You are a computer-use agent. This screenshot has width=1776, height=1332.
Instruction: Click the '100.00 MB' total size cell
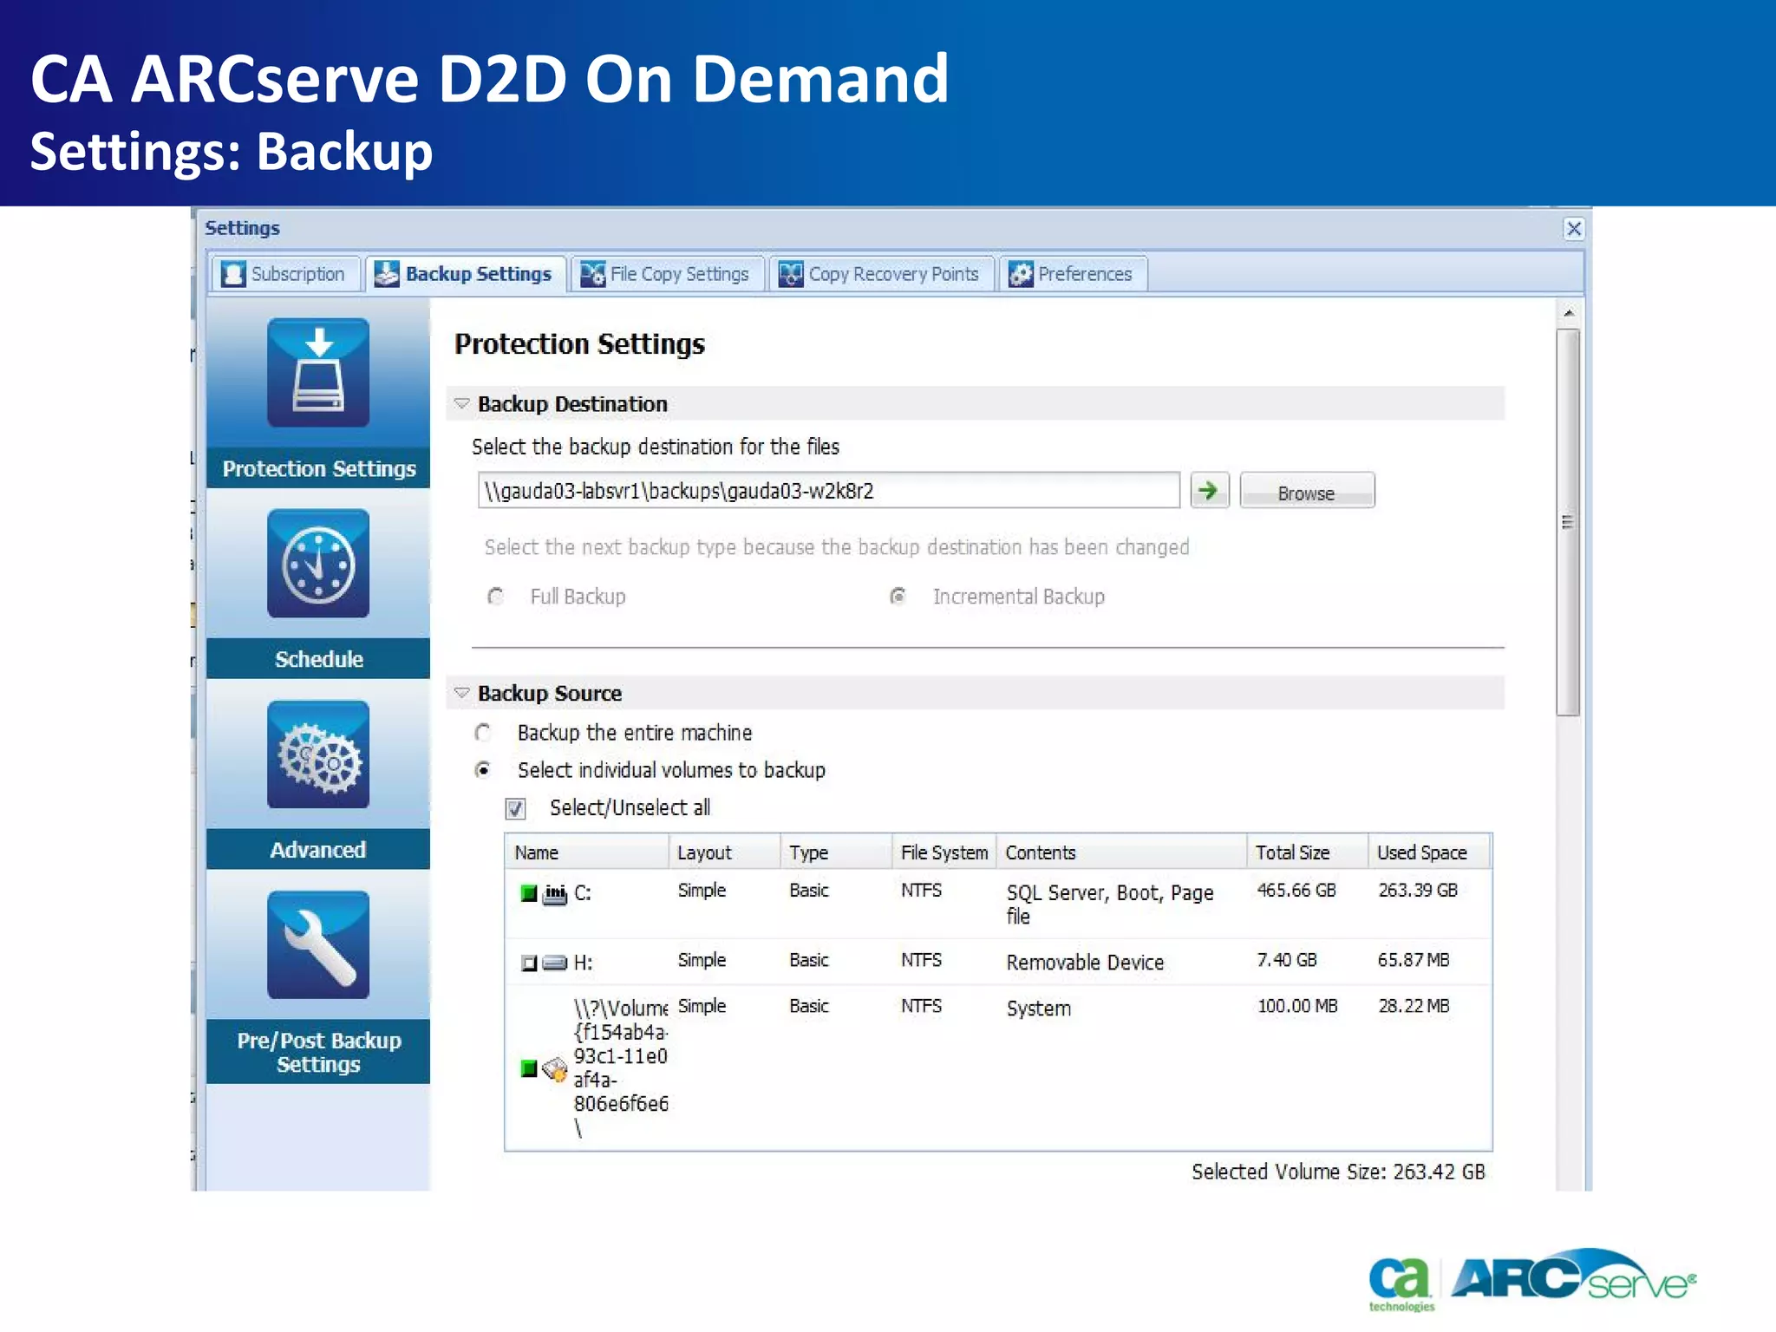(x=1297, y=1006)
